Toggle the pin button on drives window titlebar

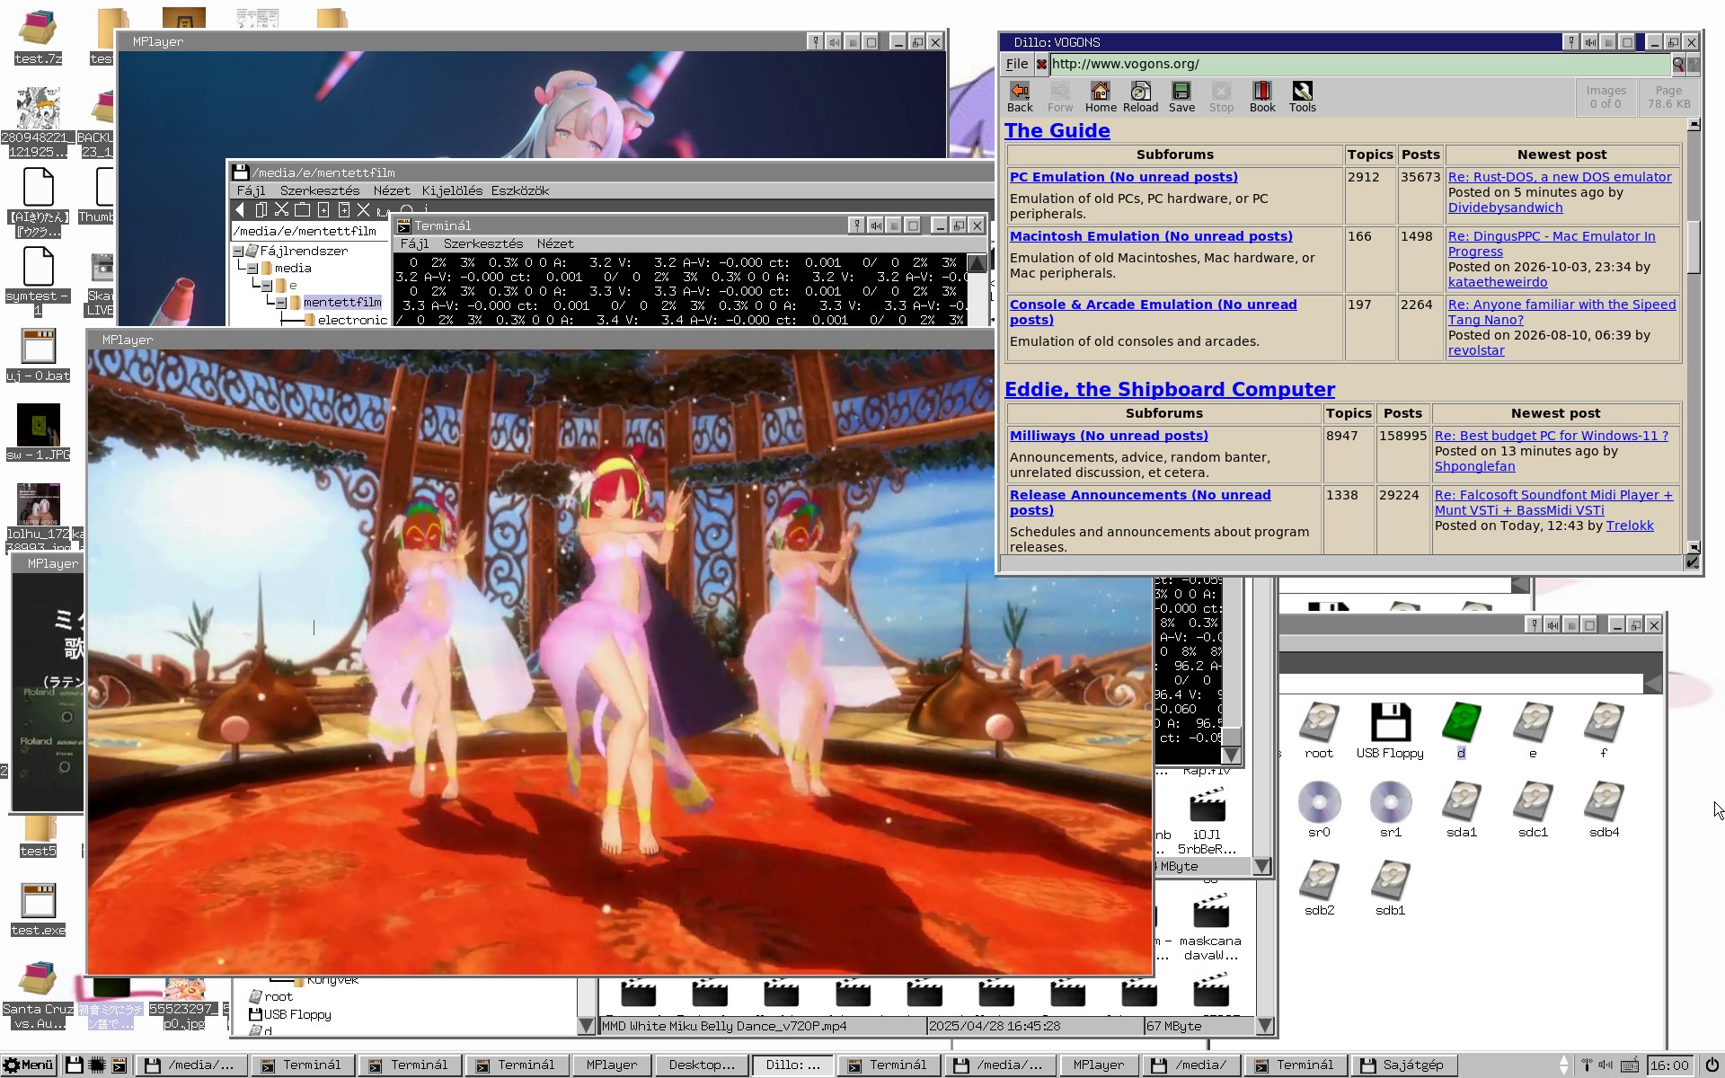(1533, 625)
